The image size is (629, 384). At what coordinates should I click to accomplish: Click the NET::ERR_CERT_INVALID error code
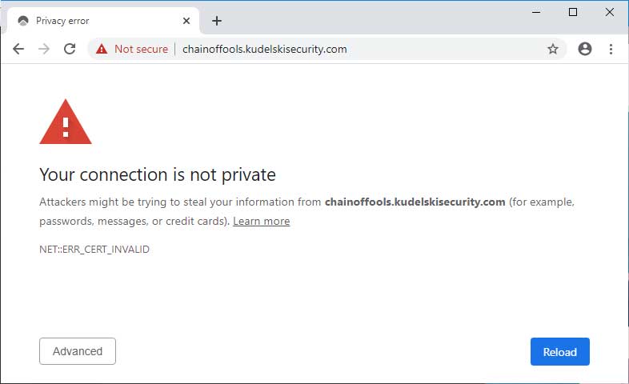coord(94,249)
